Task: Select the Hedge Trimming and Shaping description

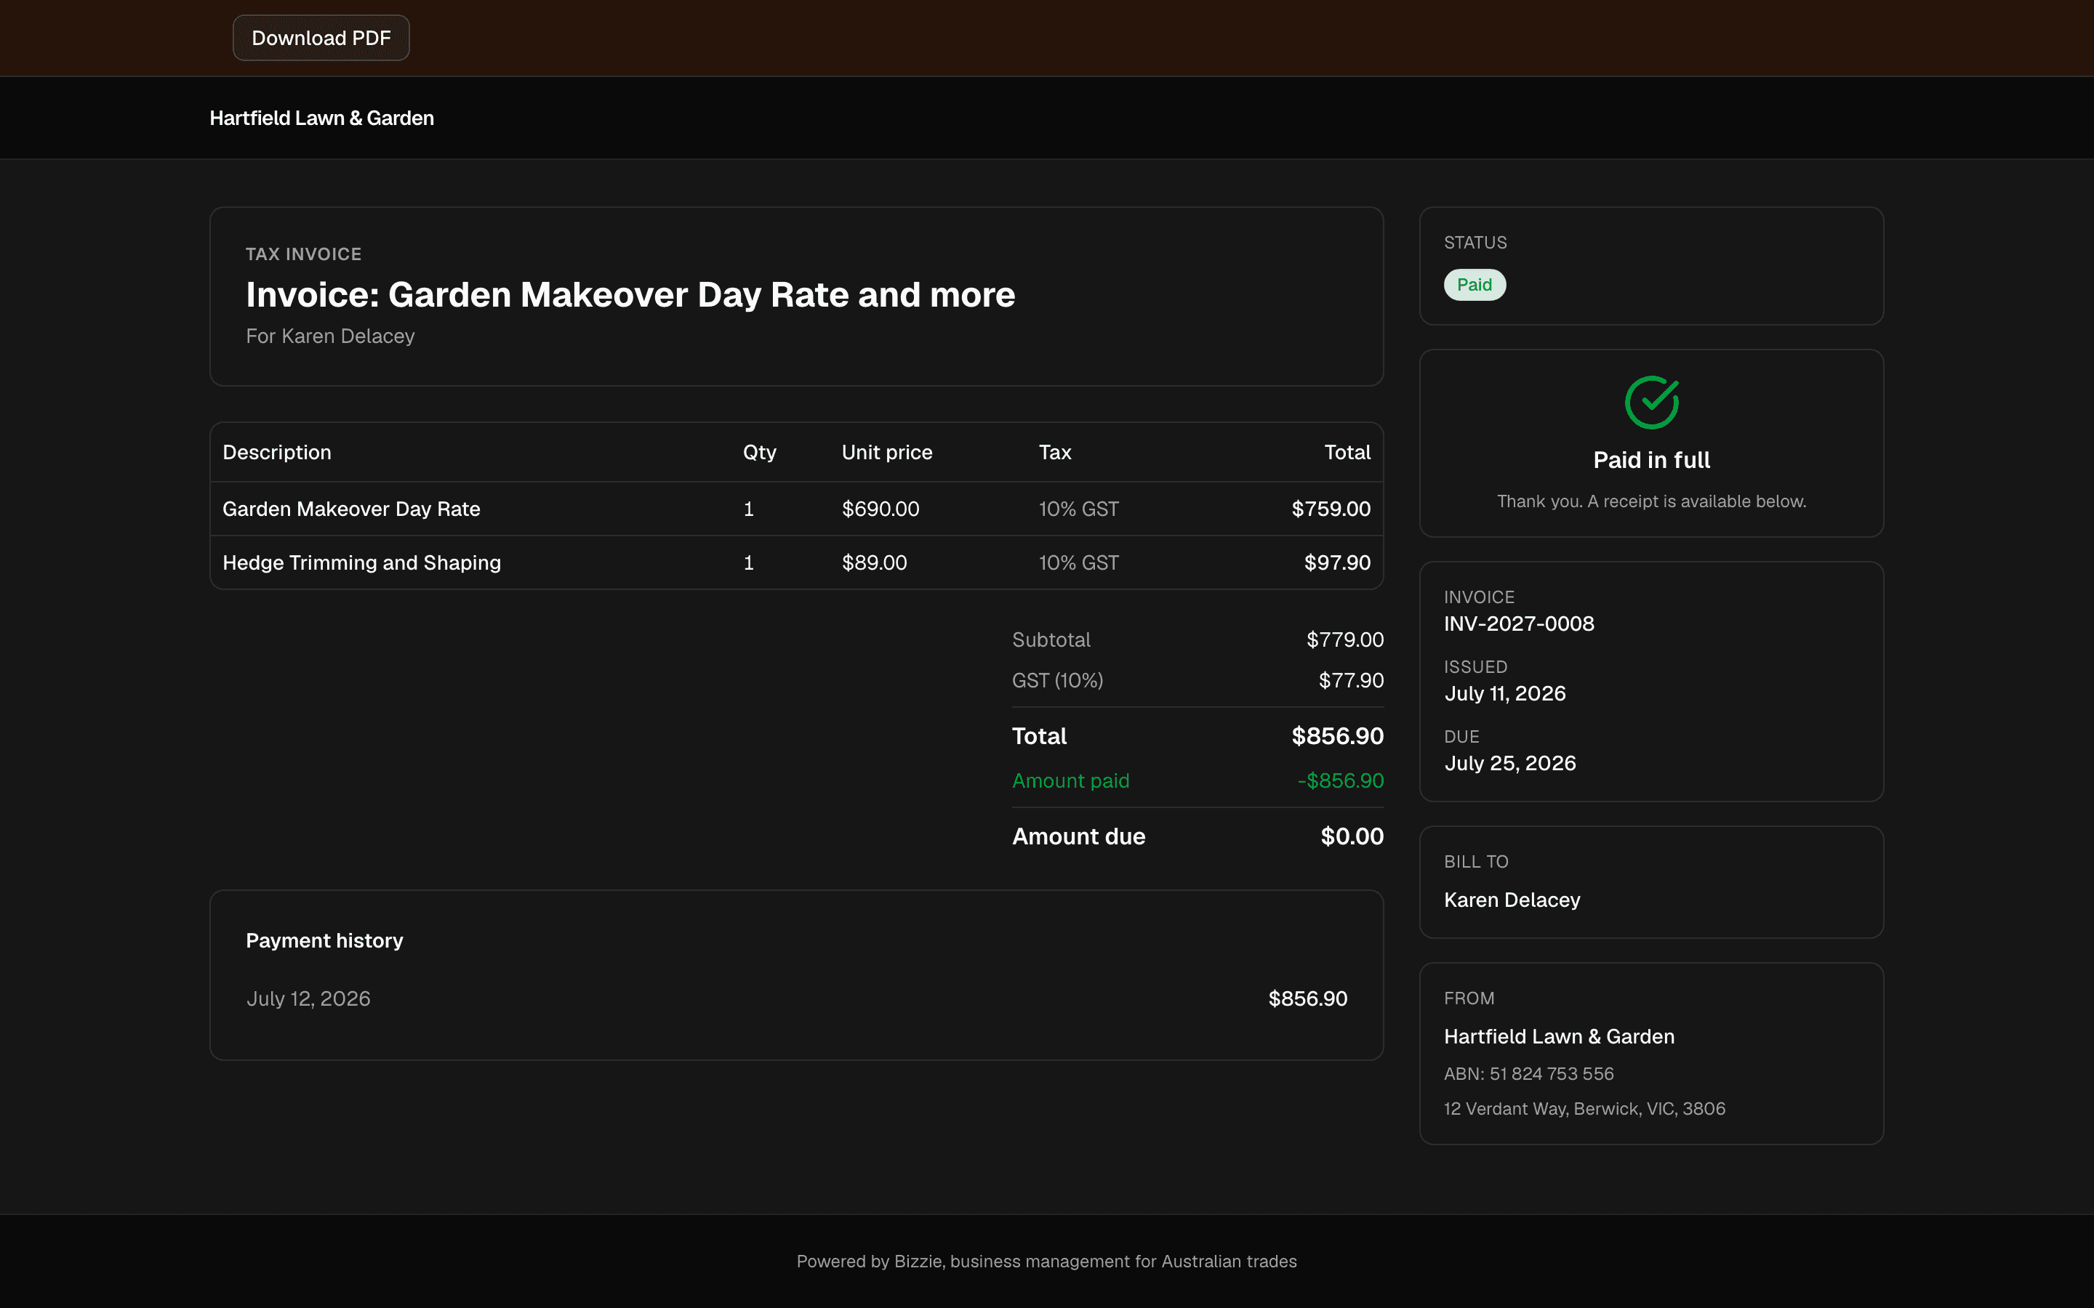Action: coord(361,562)
